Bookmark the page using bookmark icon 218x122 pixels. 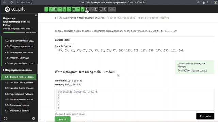pyautogui.click(x=207, y=2)
